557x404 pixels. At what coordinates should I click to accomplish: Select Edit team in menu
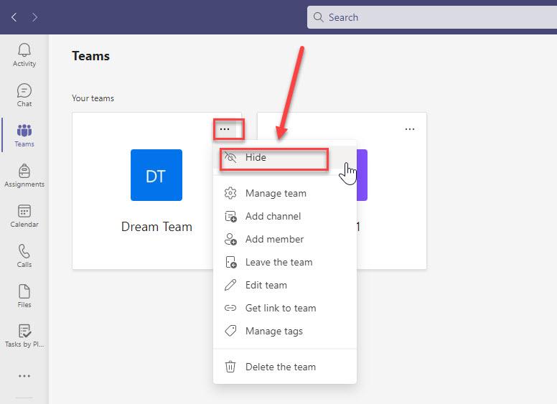click(x=285, y=285)
